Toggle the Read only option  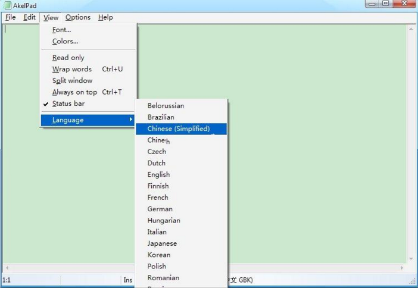[89, 58]
